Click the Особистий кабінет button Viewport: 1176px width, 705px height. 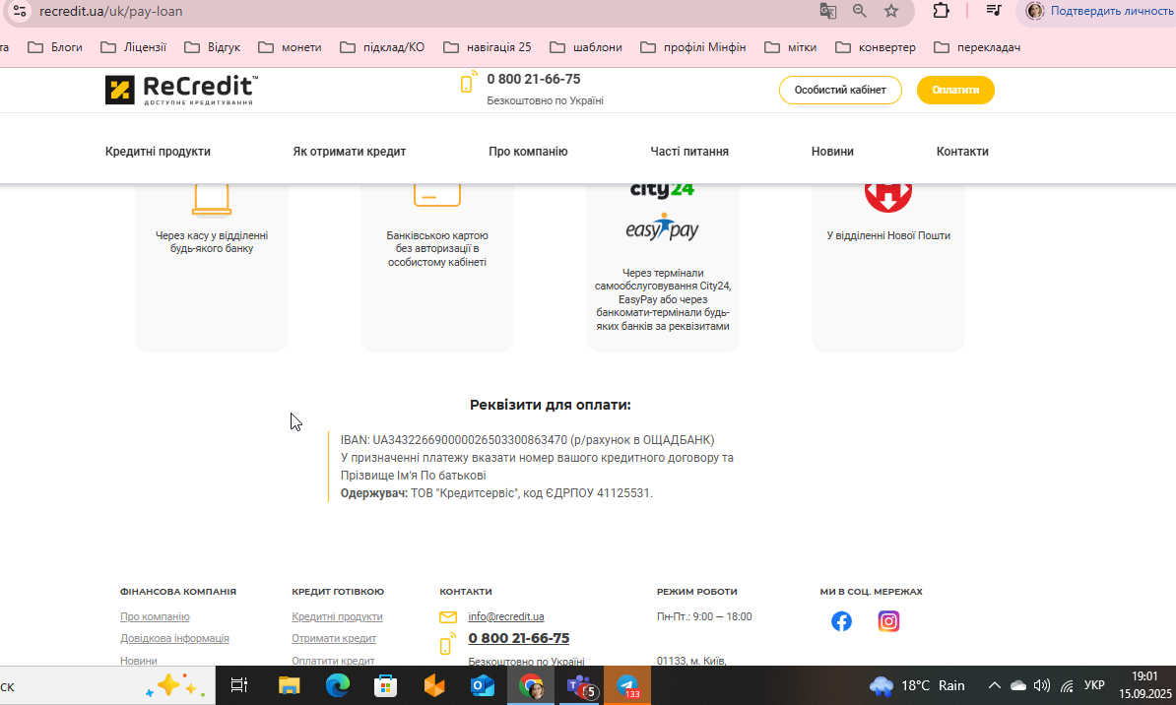click(840, 90)
